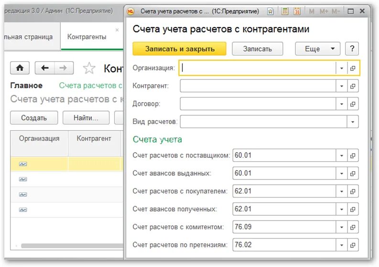379x267 pixels.
Task: Expand dropdown for Счет расчетов с поставщиком
Action: pyautogui.click(x=342, y=156)
